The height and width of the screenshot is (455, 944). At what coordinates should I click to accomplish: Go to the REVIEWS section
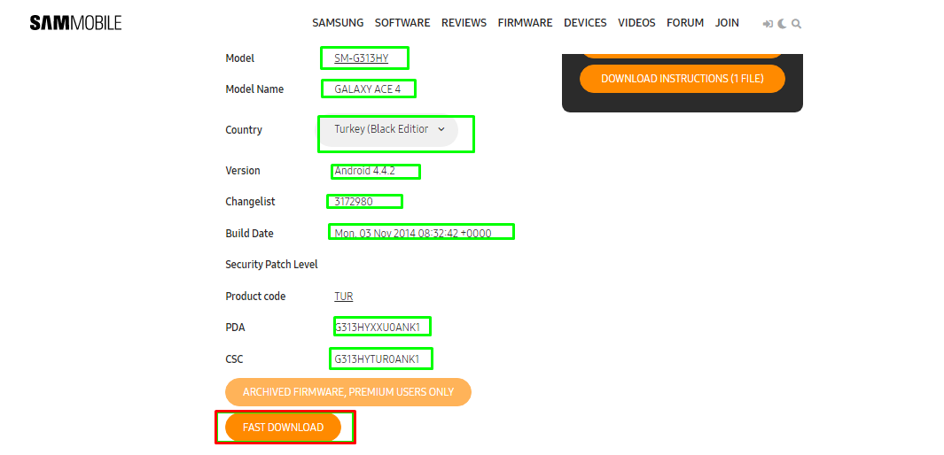(464, 23)
